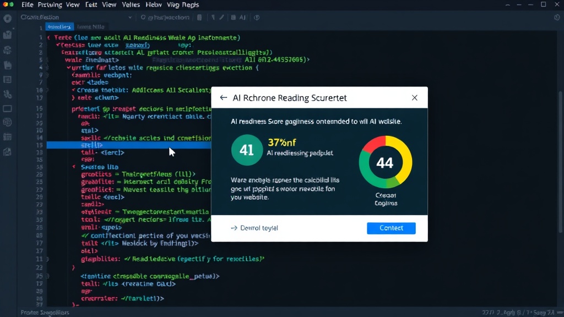Click the code line starting with grobtlts
Viewport: 564px width, 317px height.
coord(138,174)
